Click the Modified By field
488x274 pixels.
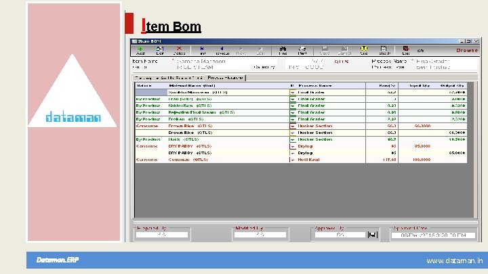tap(260, 235)
